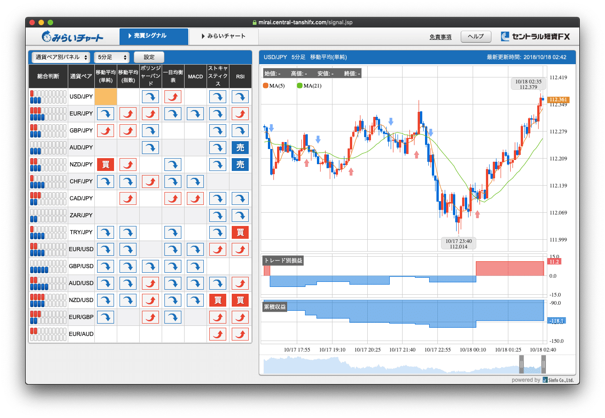This screenshot has height=418, width=605.
Task: Click the 設定 settings button
Action: coord(149,57)
